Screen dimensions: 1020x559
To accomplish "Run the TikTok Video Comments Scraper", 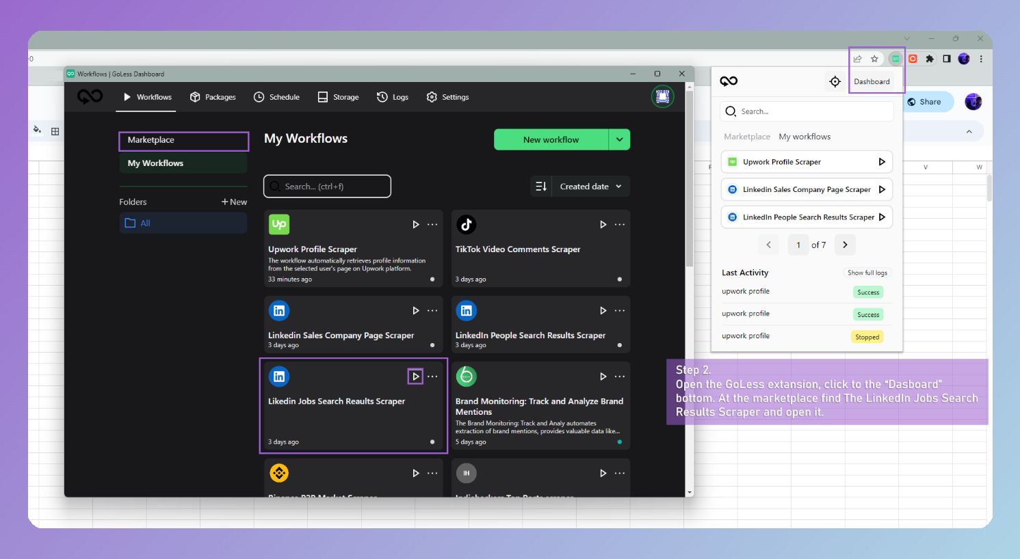I will coord(603,224).
